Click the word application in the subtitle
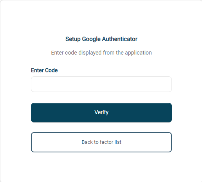Screen dimensions: 202x182 (138, 53)
